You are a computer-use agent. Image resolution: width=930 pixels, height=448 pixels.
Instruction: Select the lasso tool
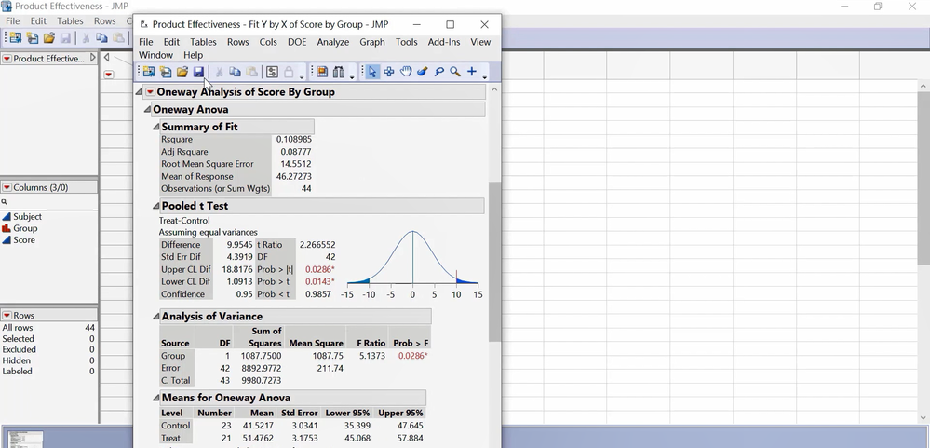[x=438, y=73]
